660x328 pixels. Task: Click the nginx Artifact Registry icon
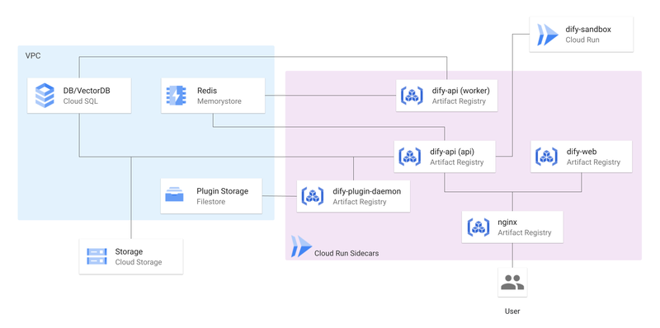pyautogui.click(x=478, y=227)
